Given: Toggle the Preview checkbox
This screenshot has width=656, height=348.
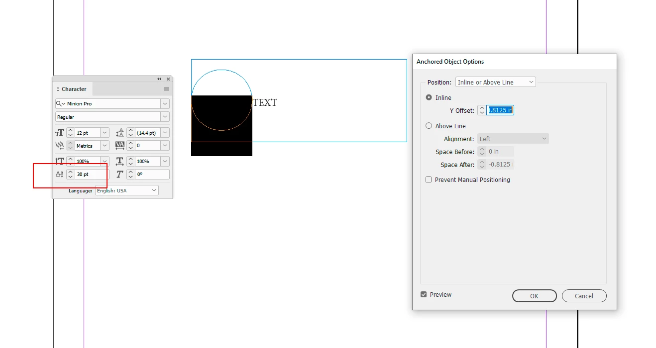Looking at the screenshot, I should [x=424, y=294].
